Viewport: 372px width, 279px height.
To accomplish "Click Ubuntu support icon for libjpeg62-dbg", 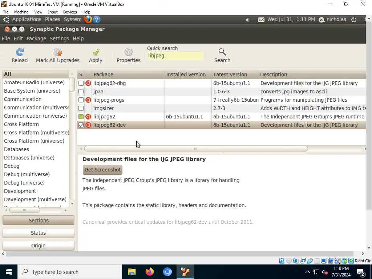I will [88, 83].
